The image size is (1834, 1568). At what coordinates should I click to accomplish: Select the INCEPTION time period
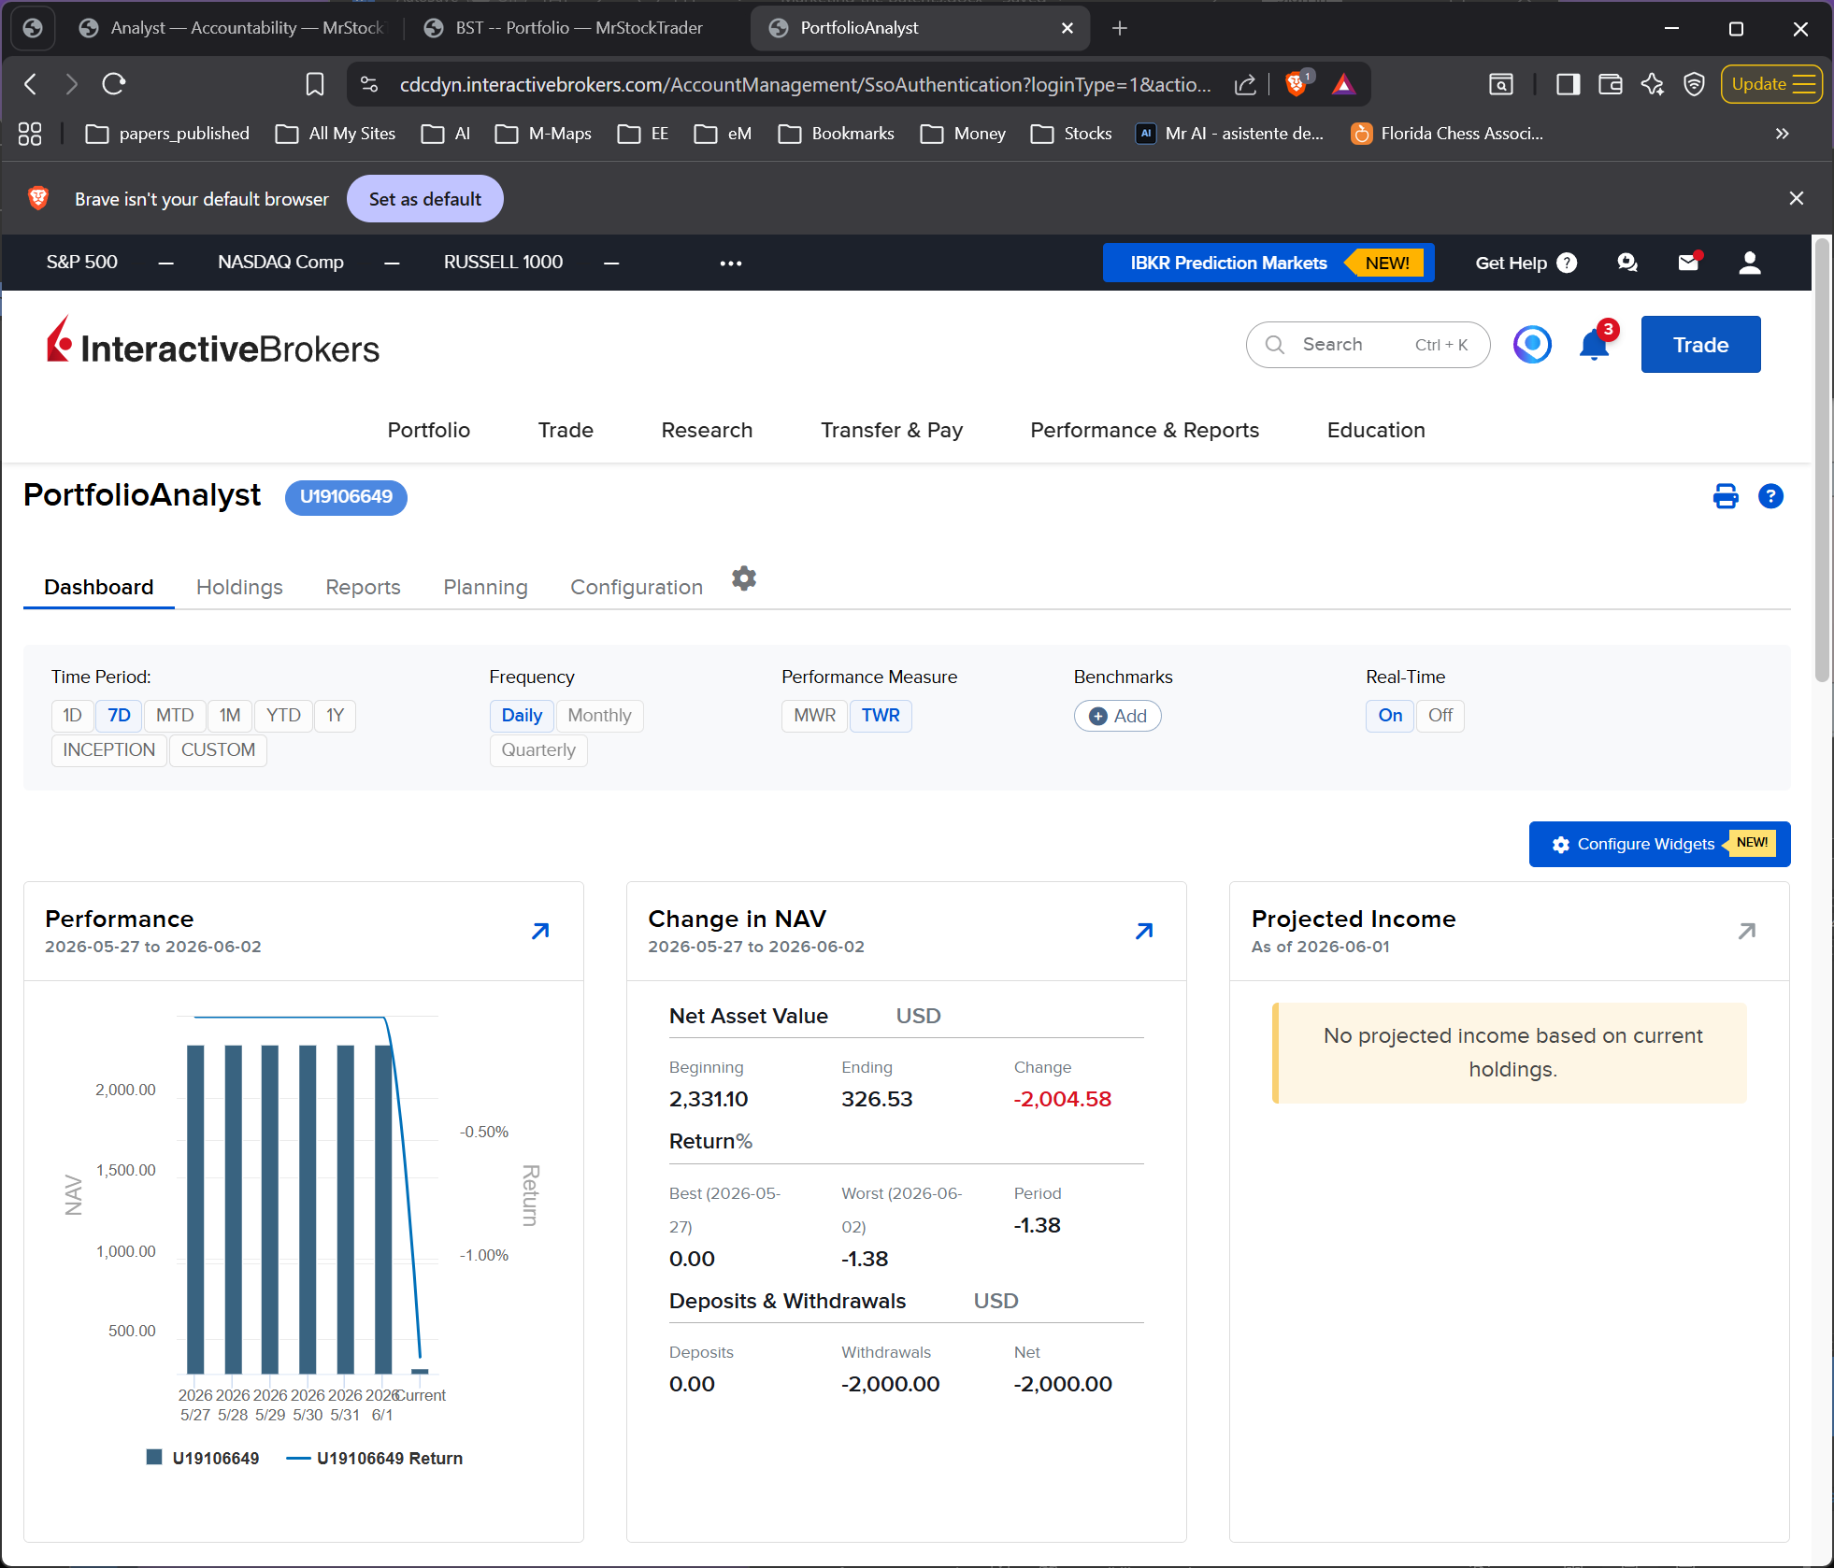109,750
